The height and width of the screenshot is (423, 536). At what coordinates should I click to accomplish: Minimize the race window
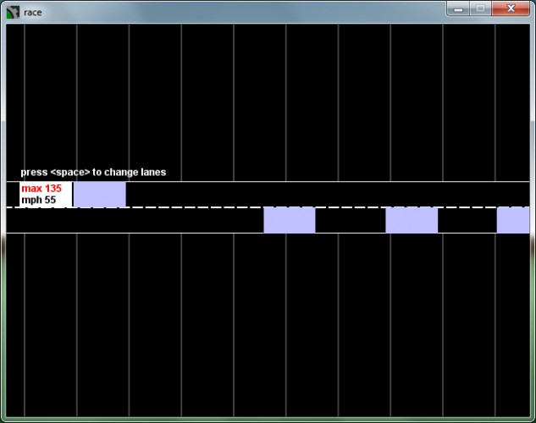click(458, 8)
